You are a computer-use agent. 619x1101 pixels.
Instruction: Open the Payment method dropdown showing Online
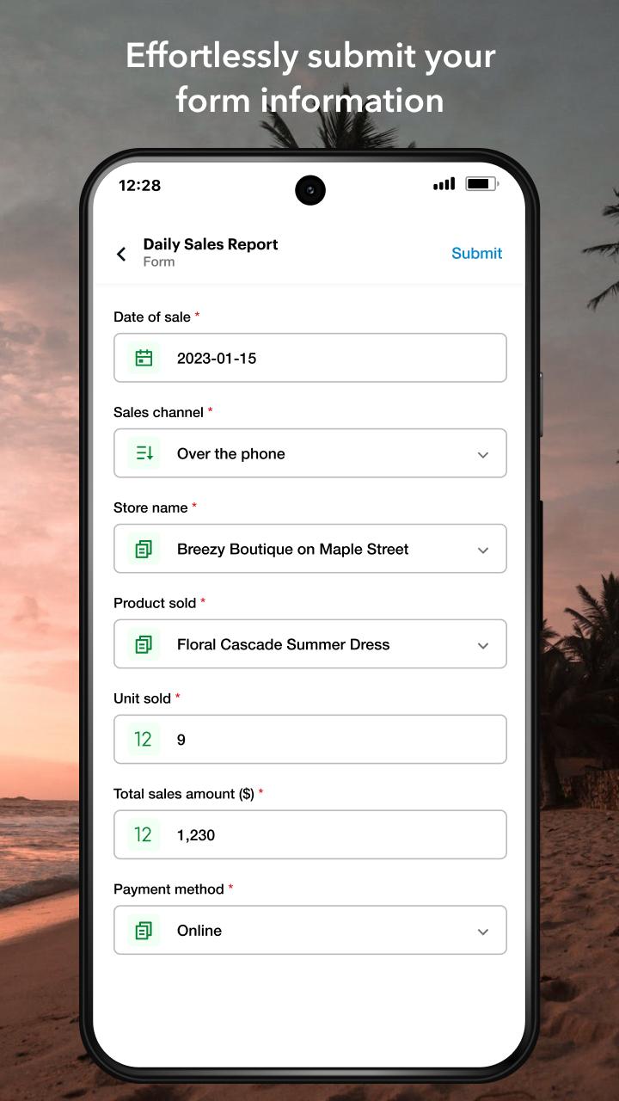click(310, 931)
